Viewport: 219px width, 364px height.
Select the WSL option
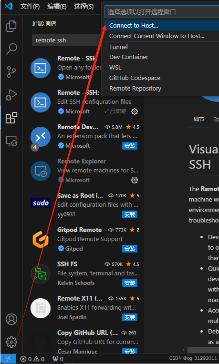pos(162,67)
